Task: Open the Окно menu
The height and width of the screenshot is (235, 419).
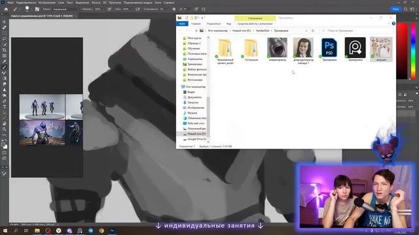Action: coord(158,3)
